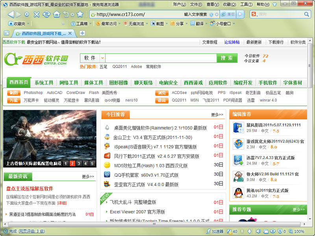Click the site search text field

[x=161, y=58]
